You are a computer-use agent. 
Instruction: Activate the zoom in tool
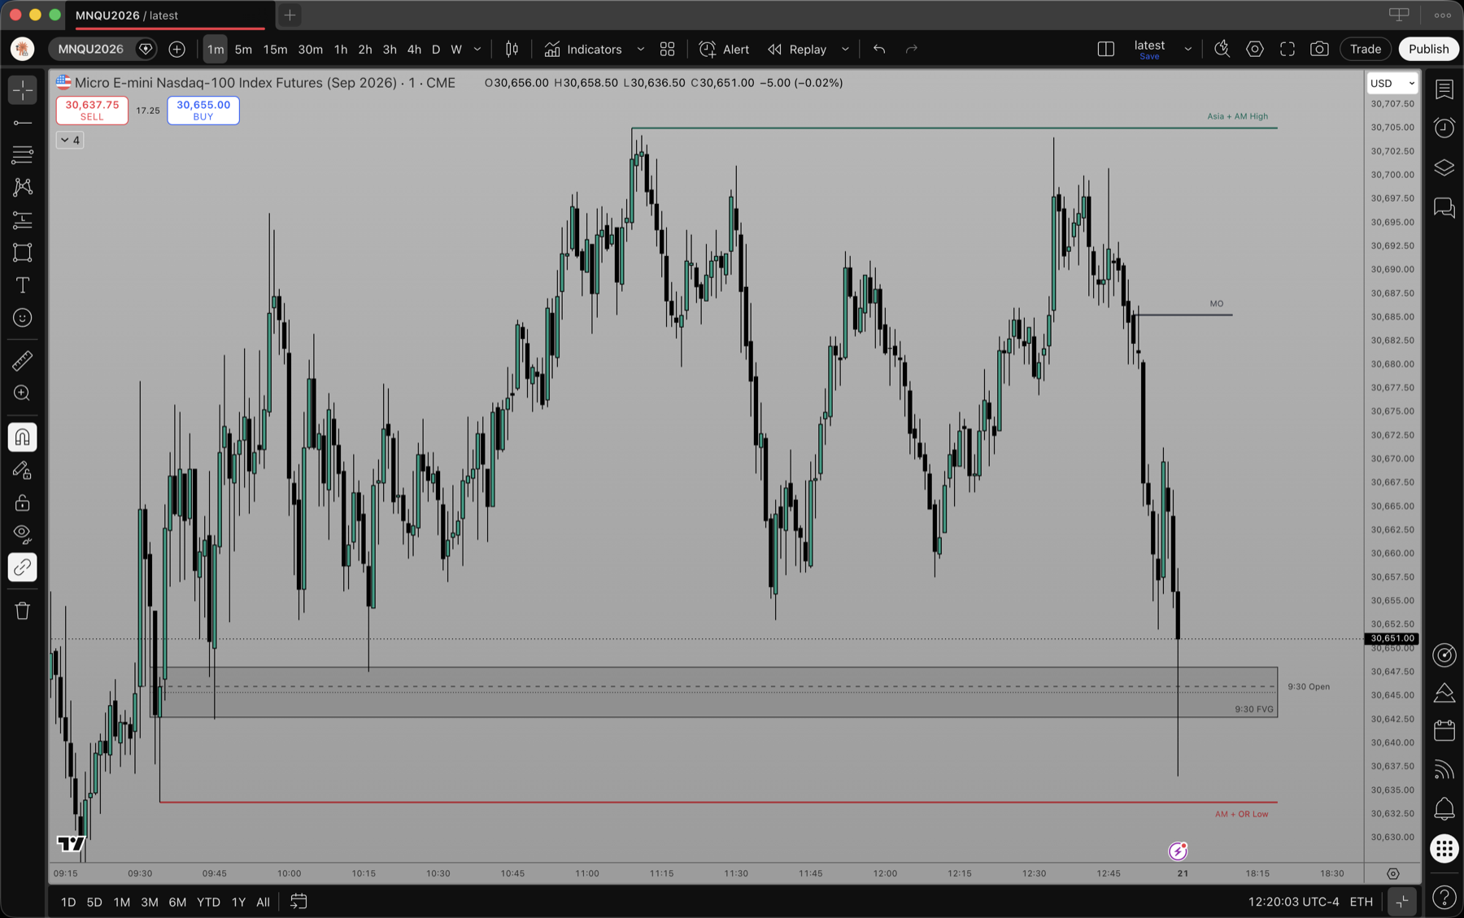(23, 394)
